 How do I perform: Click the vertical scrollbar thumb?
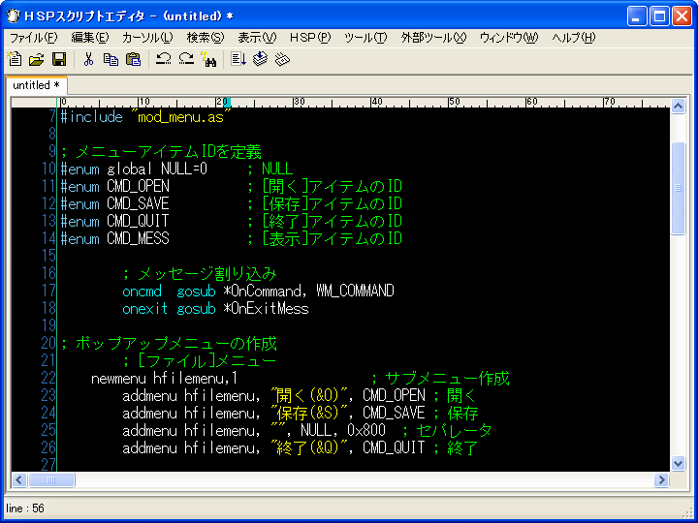click(x=678, y=188)
